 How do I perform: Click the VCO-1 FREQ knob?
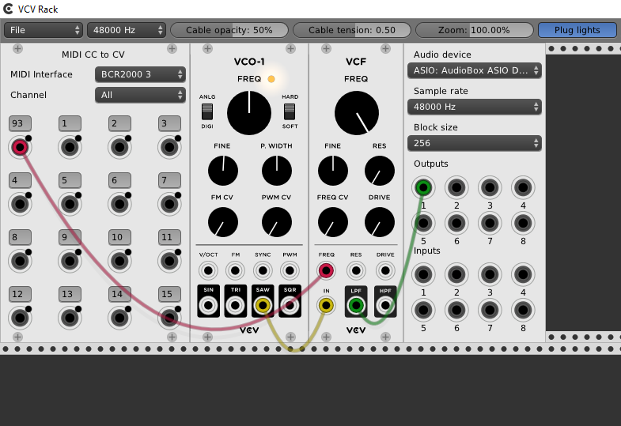249,113
